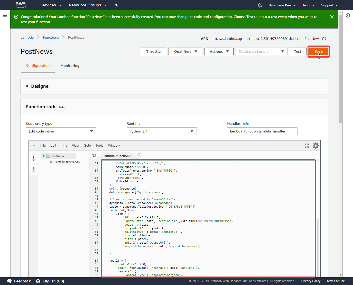353x285 pixels.
Task: Open the hamburger side navigation menu
Action: (x=5, y=15)
